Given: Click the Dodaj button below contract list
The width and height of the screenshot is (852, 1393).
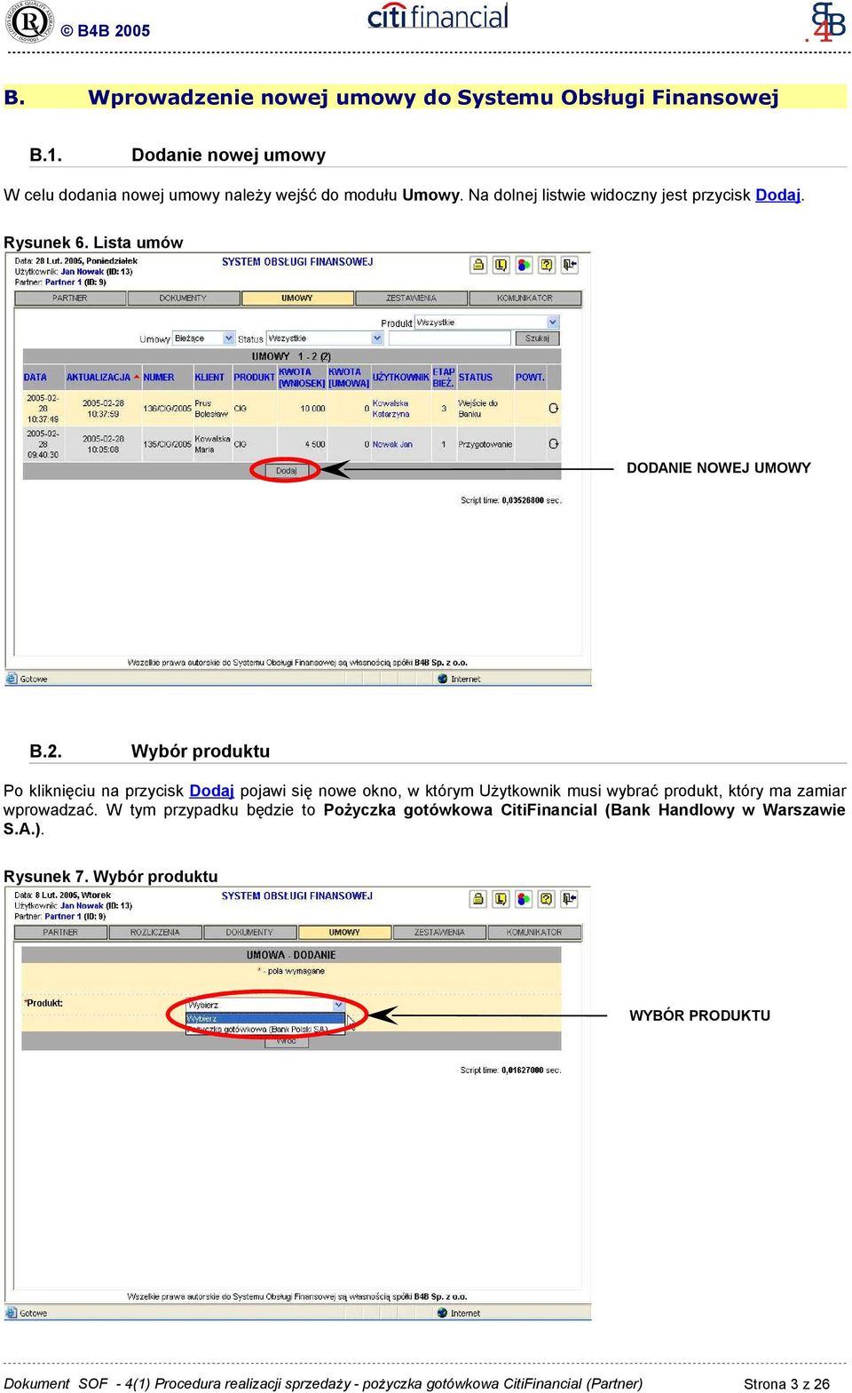Looking at the screenshot, I should [x=286, y=471].
